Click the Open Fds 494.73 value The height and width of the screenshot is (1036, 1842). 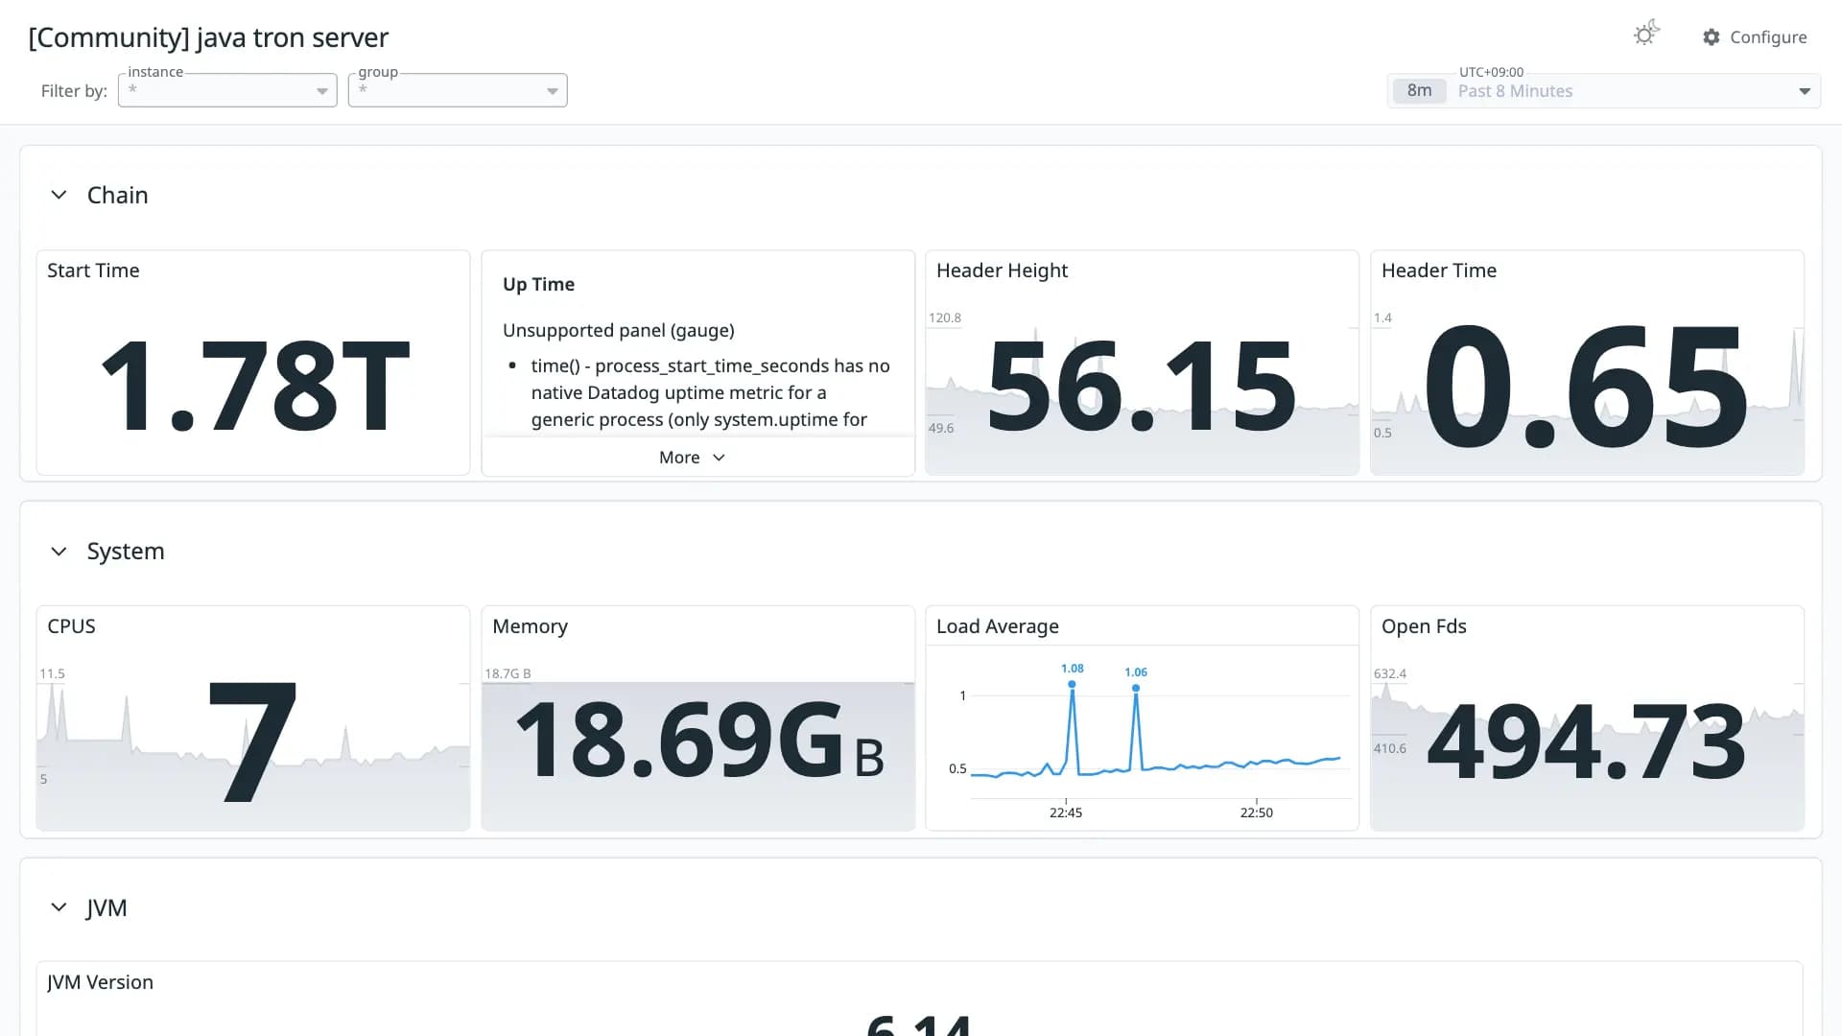click(1586, 741)
